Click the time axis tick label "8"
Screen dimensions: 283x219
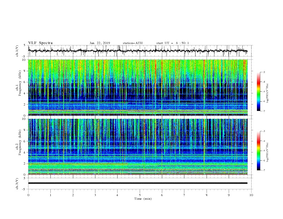[207, 195]
